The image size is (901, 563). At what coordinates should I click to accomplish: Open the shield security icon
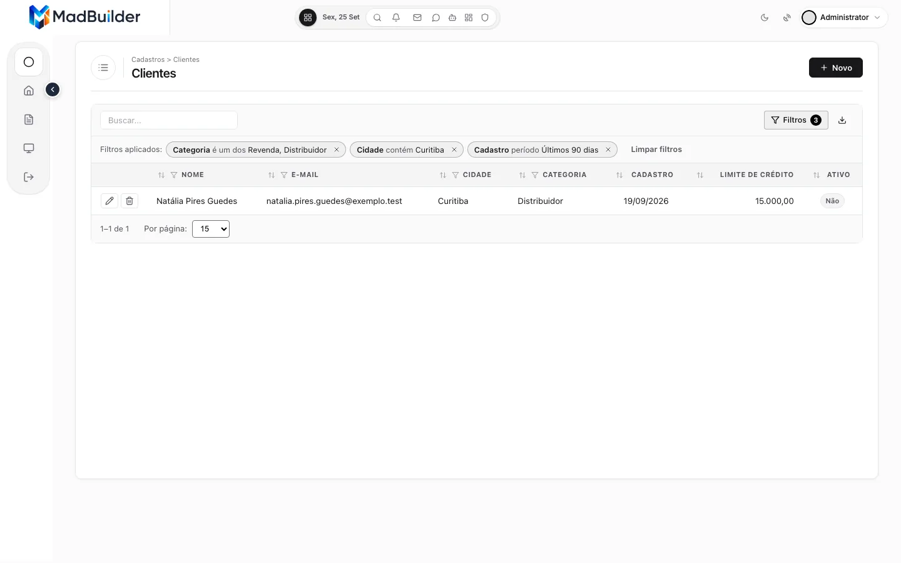pyautogui.click(x=485, y=18)
